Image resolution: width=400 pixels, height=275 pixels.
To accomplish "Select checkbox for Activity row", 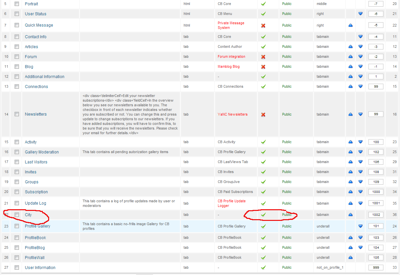I will pyautogui.click(x=17, y=142).
